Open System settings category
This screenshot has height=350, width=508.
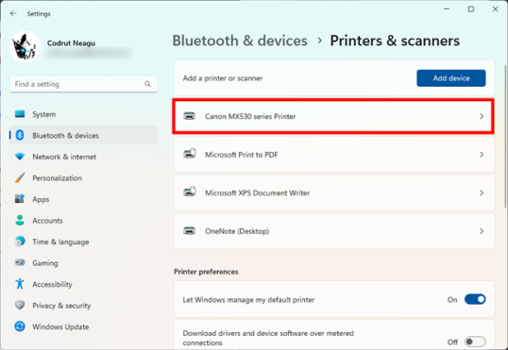pyautogui.click(x=44, y=114)
